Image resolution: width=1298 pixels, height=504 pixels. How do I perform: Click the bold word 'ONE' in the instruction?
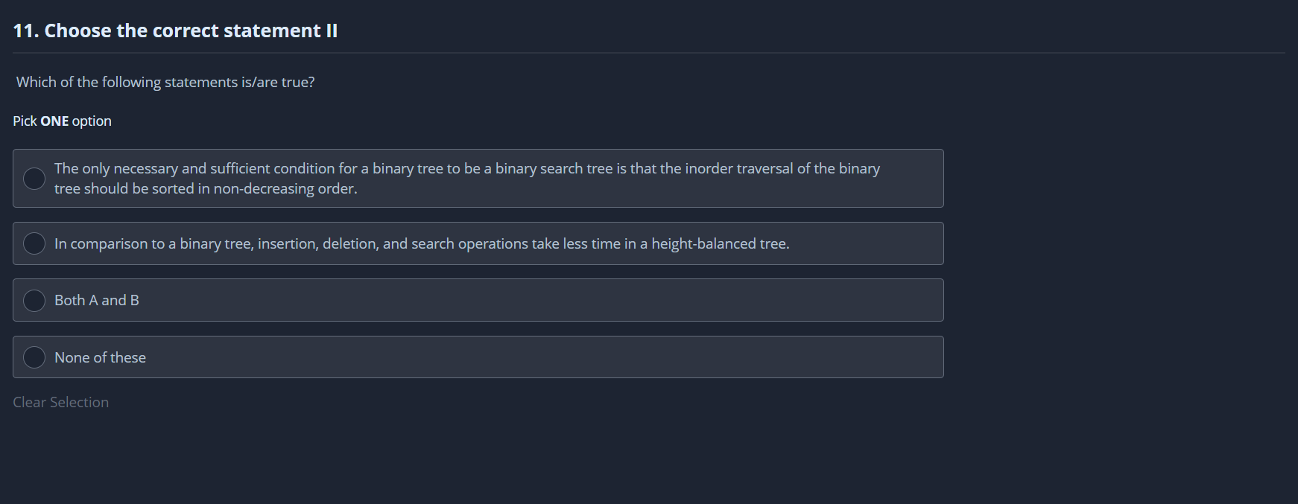54,121
